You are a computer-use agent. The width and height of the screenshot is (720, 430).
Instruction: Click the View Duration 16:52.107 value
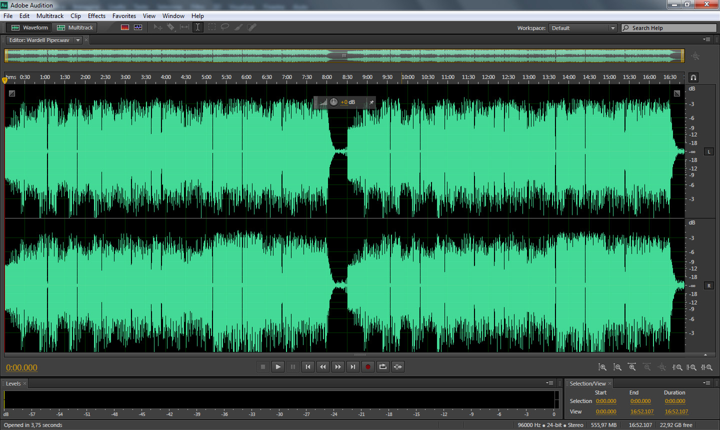(x=676, y=411)
